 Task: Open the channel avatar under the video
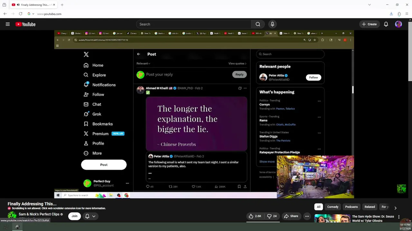(12, 216)
